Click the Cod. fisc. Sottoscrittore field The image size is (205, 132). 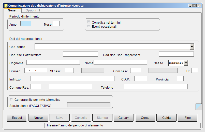(x=81, y=54)
